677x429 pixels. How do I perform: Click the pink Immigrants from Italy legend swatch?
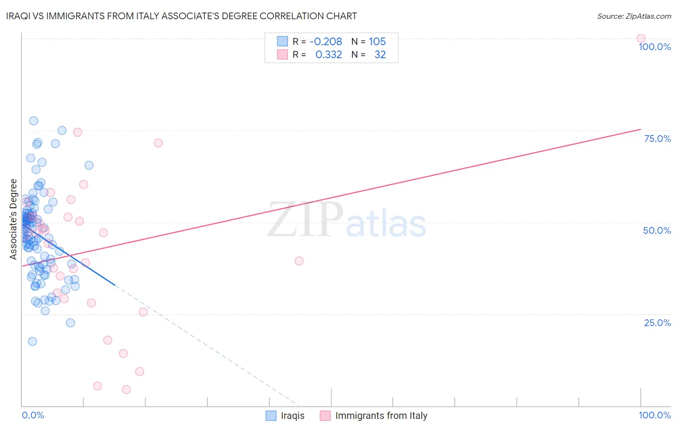[x=325, y=416]
